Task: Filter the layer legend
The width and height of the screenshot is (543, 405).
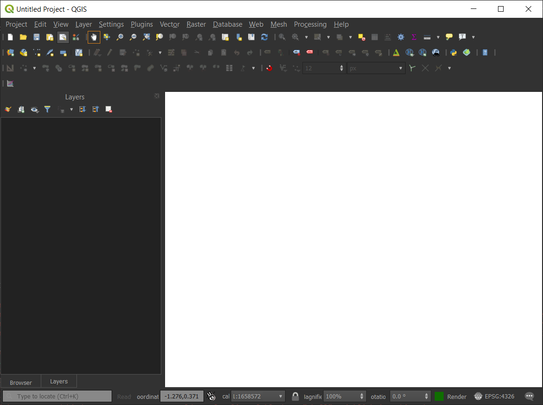Action: click(47, 109)
